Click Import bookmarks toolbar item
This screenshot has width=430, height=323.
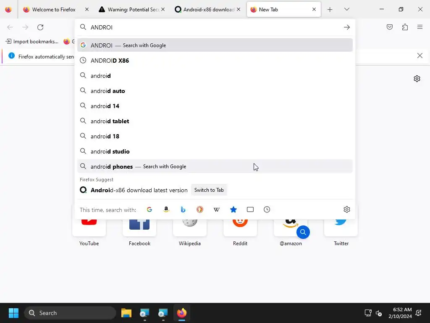[32, 42]
